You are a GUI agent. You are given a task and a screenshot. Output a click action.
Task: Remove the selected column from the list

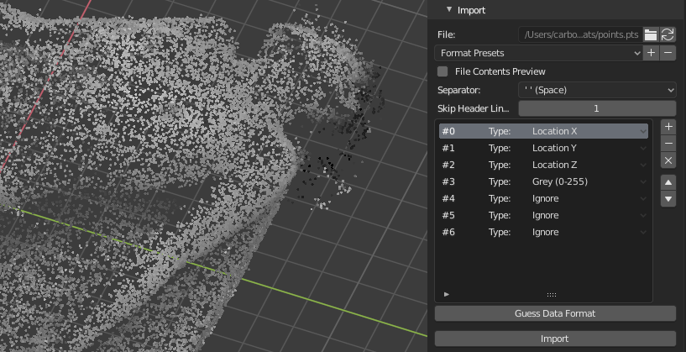[668, 144]
